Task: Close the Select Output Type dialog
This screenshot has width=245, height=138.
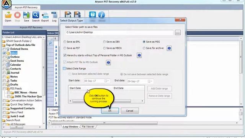Action: 180,20
